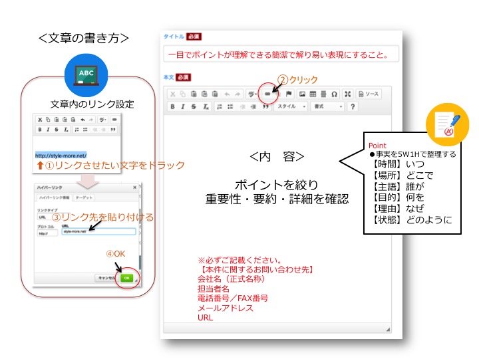Insert a blockquote in main editor
479x359 pixels.
coord(265,106)
